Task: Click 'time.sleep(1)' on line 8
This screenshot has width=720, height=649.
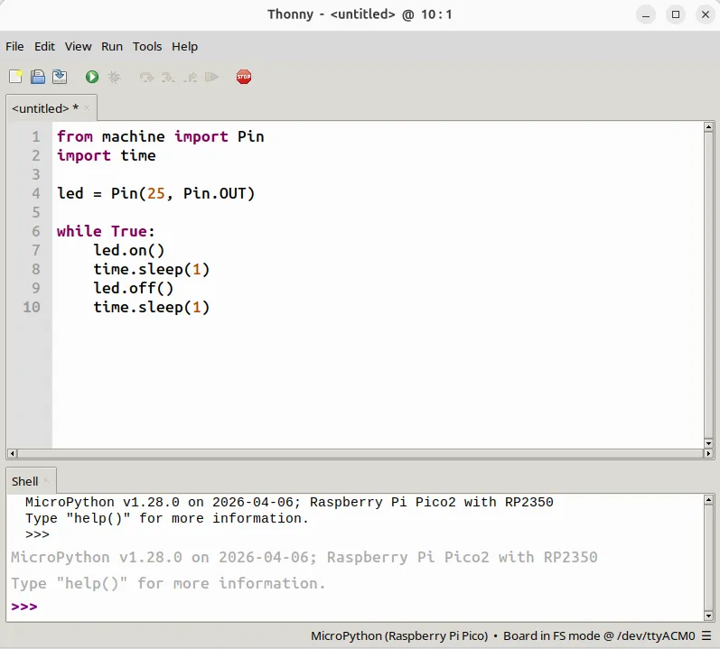Action: (x=152, y=269)
